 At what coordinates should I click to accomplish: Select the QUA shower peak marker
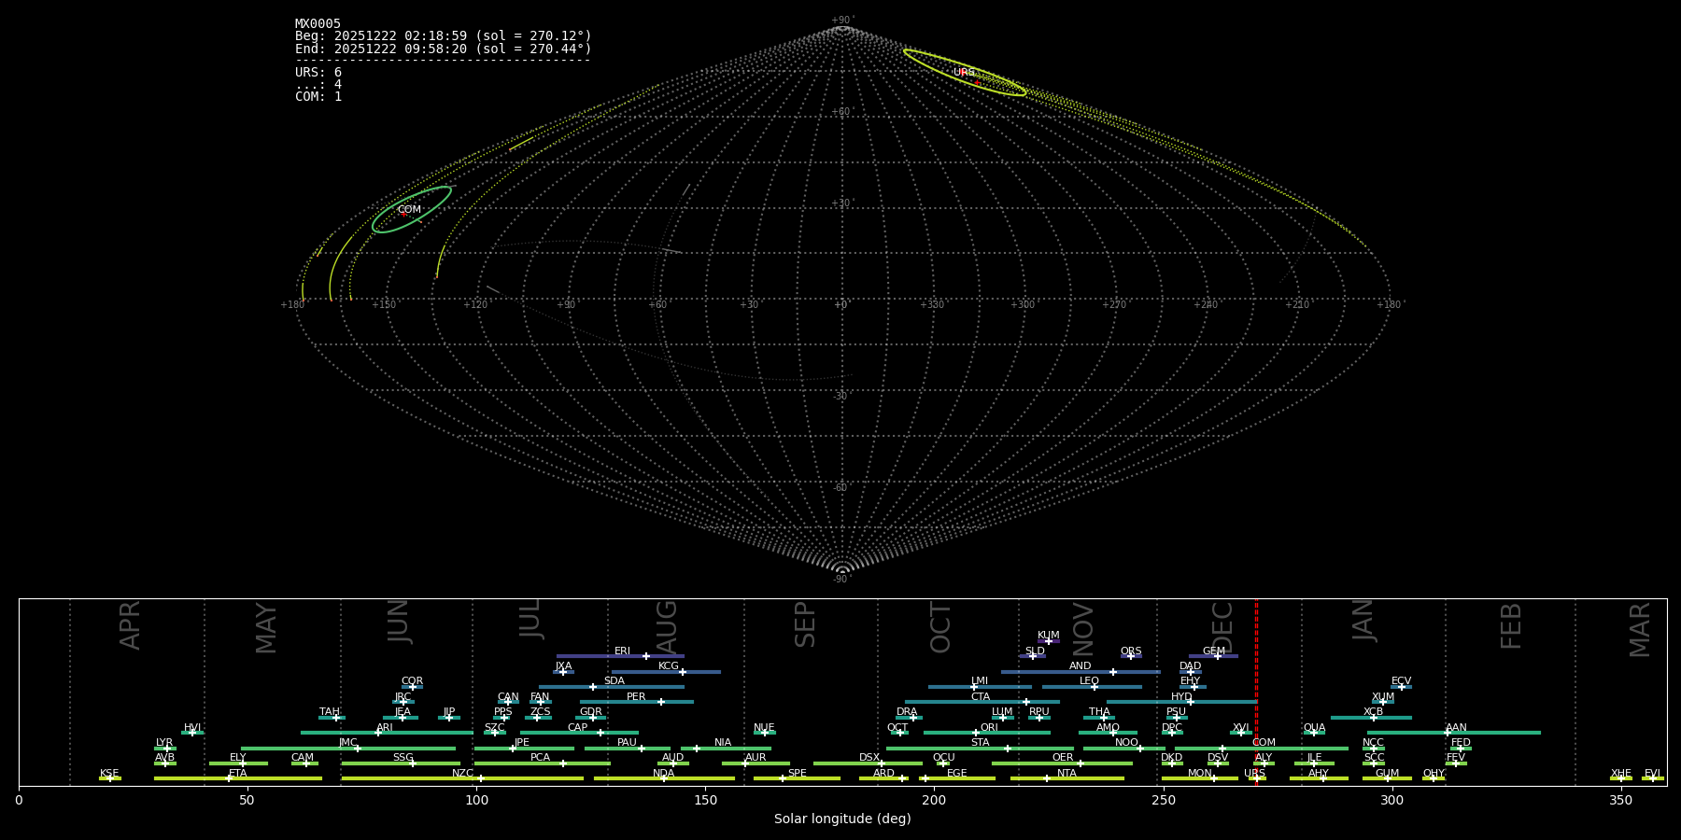[1313, 733]
